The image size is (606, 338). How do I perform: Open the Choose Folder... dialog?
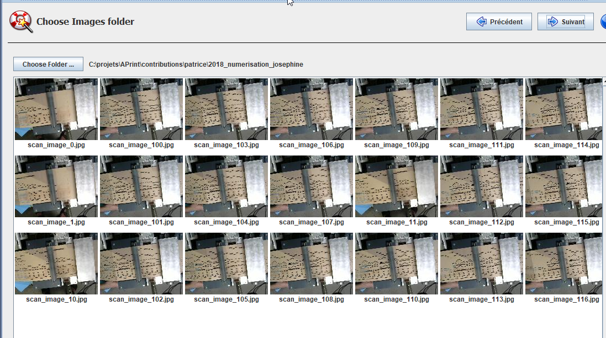pos(48,65)
